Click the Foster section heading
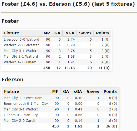The height and width of the screenshot is (131, 137). (x=10, y=21)
